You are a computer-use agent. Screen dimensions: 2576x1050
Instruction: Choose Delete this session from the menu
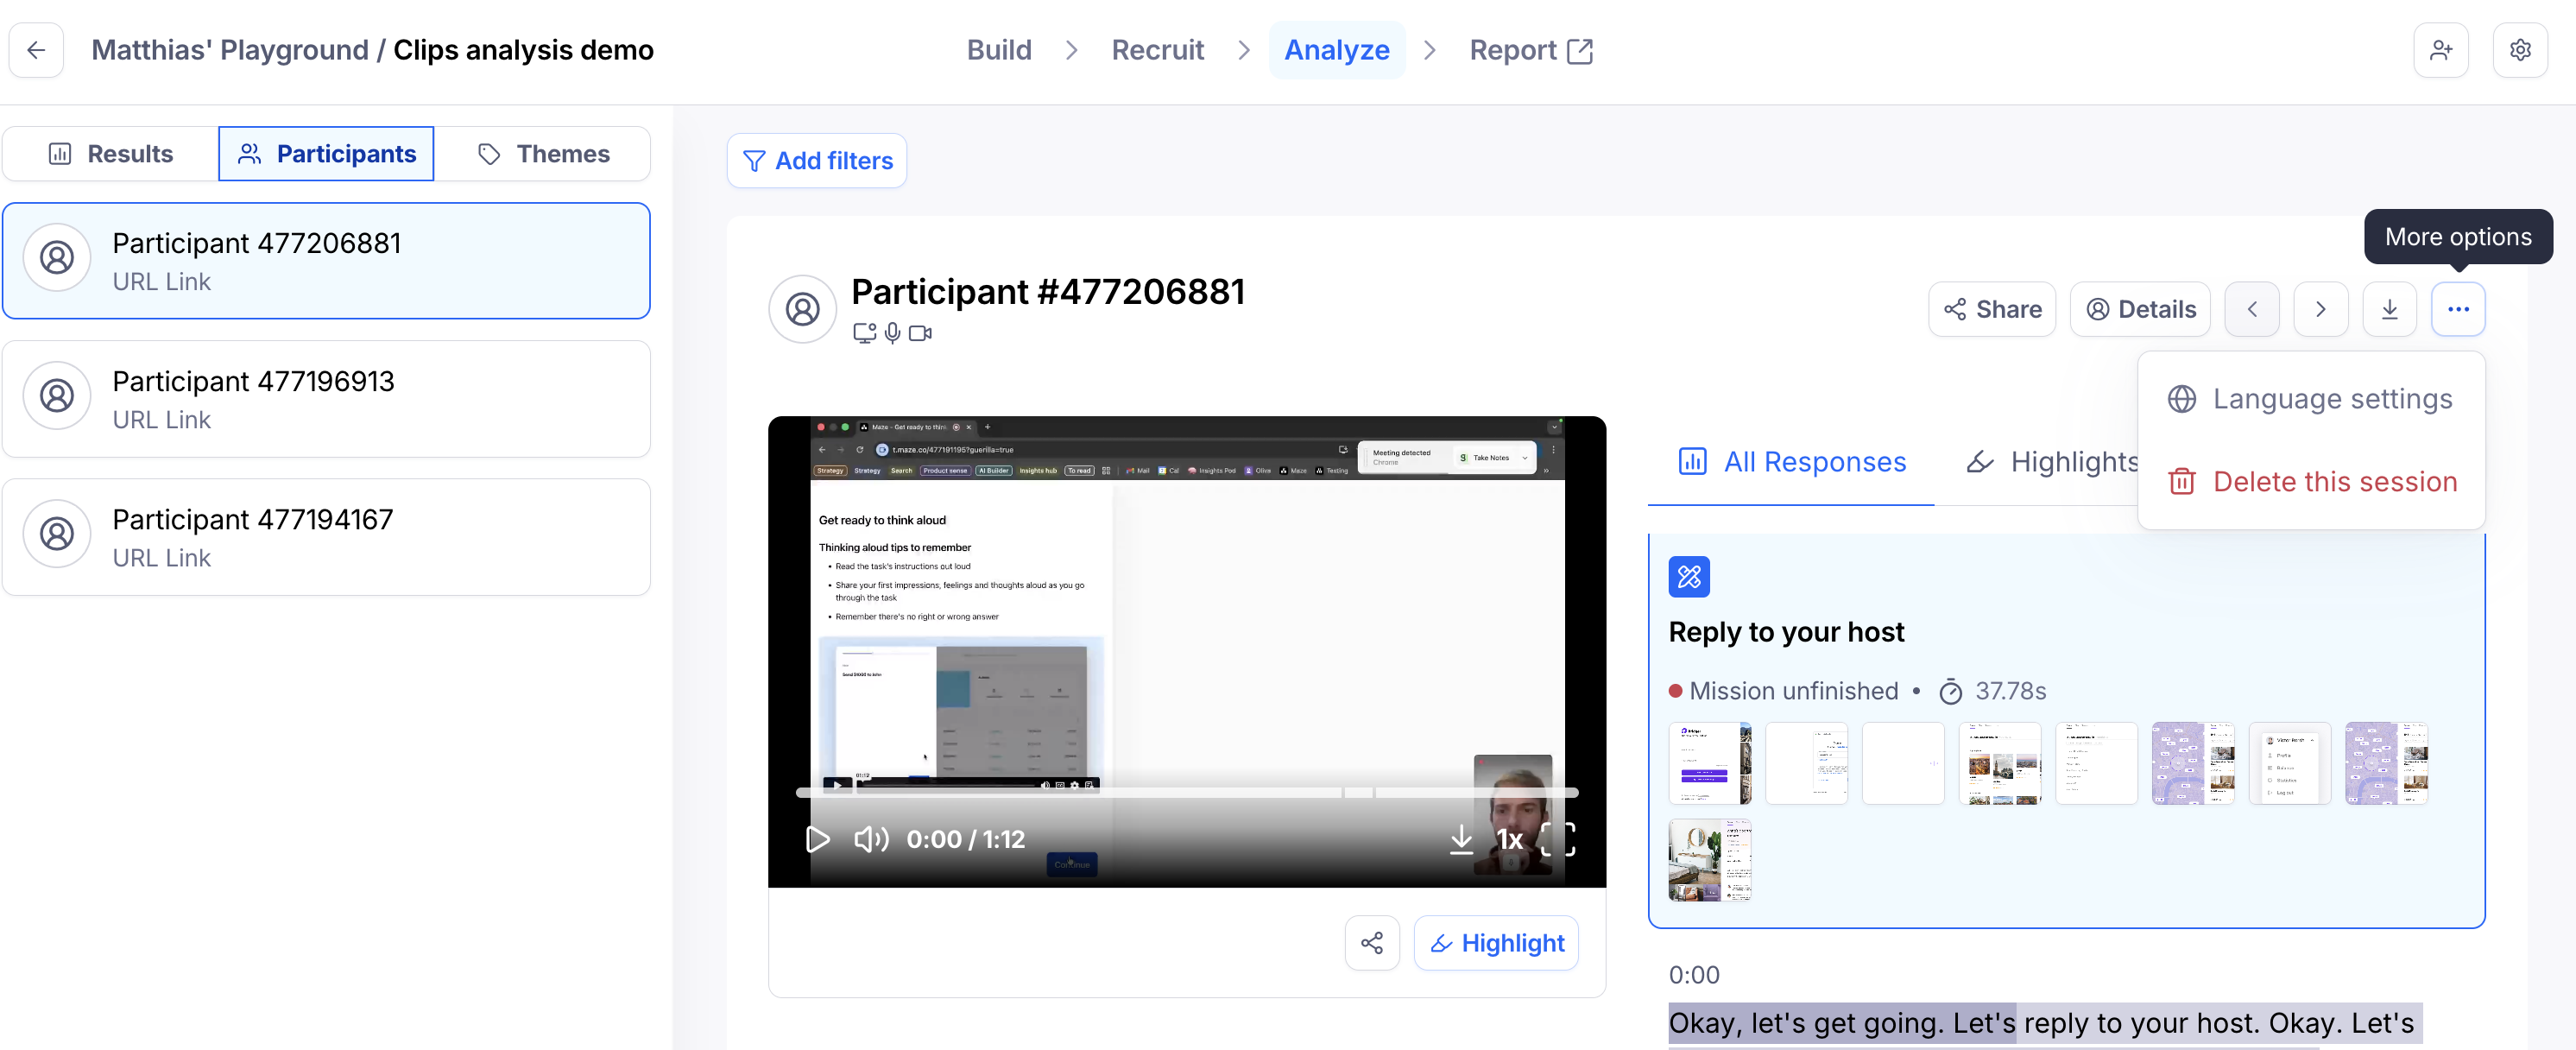tap(2310, 482)
